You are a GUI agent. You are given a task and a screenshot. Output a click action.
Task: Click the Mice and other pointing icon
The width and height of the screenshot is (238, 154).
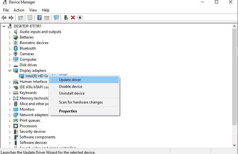point(16,104)
